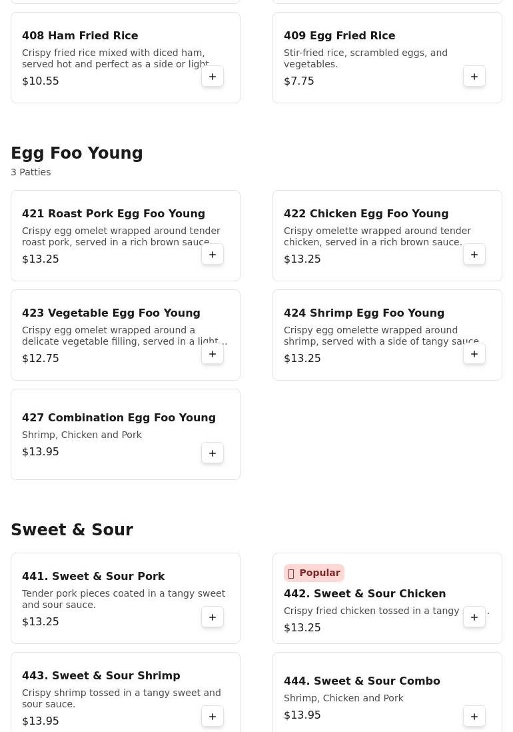This screenshot has height=732, width=513.
Task: Open 444 Sweet & Sour Combo title
Action: (x=362, y=681)
